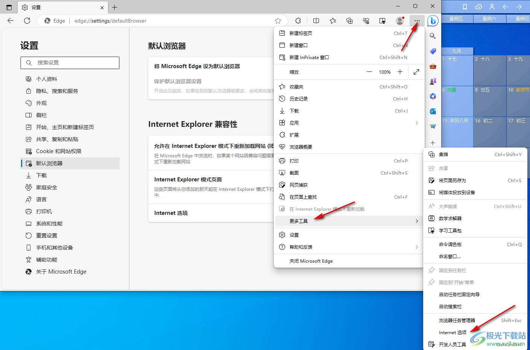Screen dimensions: 530x350
Task: Enter full screen from zoom row
Action: click(x=416, y=72)
